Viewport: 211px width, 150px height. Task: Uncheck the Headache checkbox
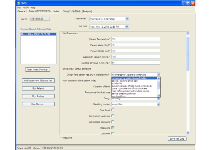pyautogui.click(x=113, y=128)
